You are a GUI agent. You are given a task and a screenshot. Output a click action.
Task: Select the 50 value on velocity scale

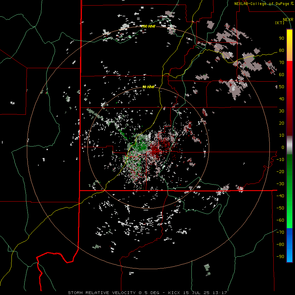pos(282,87)
